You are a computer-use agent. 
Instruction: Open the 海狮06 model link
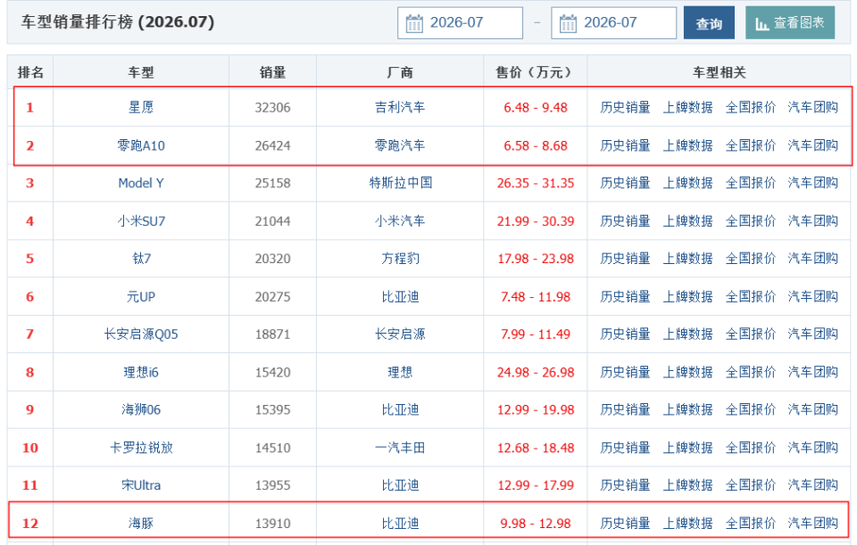[x=141, y=409]
